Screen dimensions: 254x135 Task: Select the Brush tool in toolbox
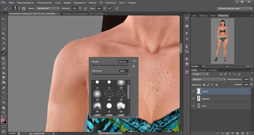(3, 53)
